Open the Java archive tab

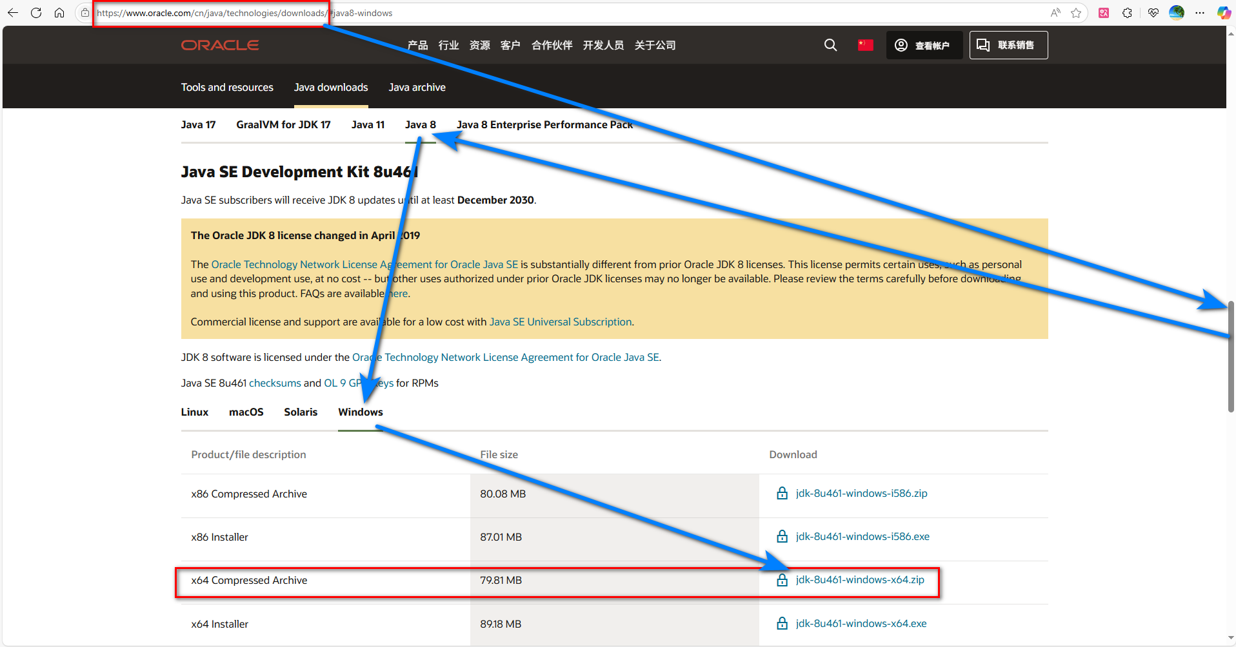pyautogui.click(x=417, y=87)
